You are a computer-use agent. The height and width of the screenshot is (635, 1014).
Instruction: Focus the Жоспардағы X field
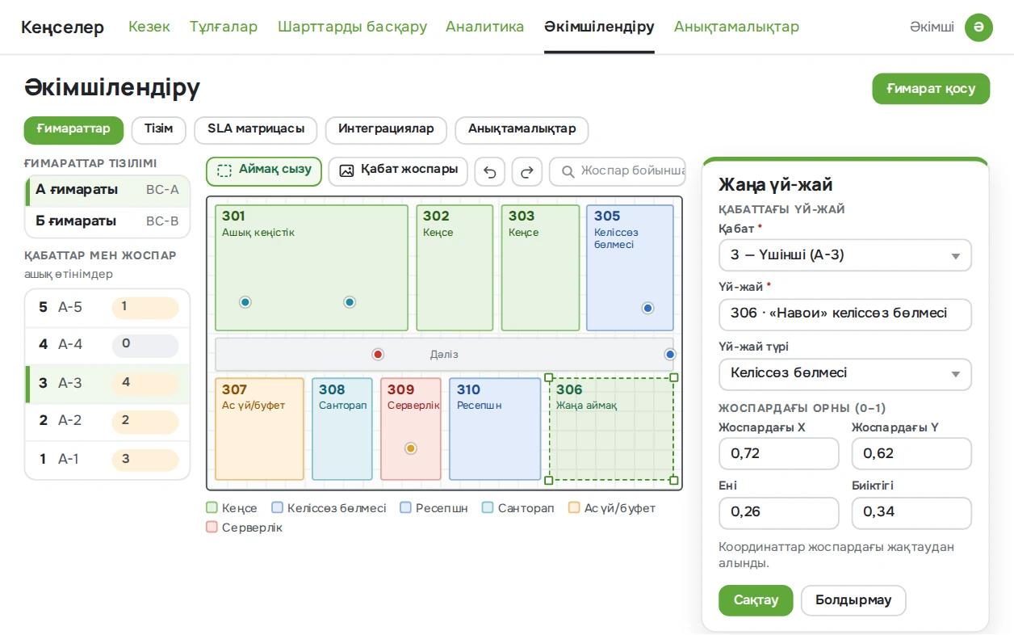779,454
